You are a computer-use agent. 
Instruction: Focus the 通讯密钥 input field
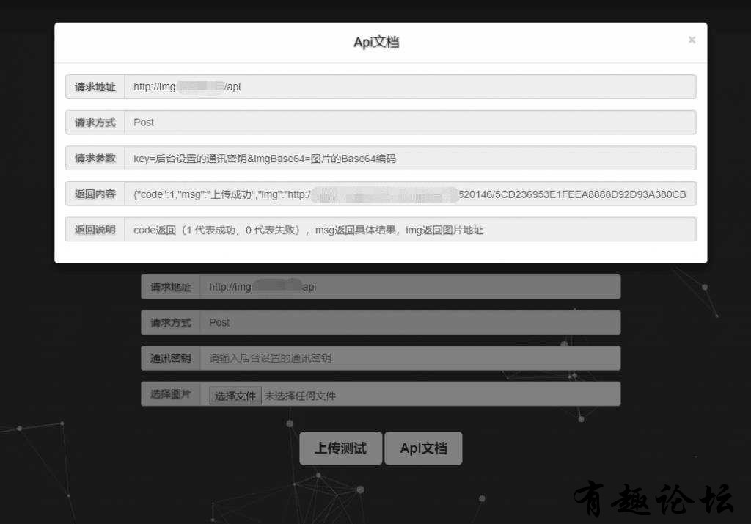point(410,358)
